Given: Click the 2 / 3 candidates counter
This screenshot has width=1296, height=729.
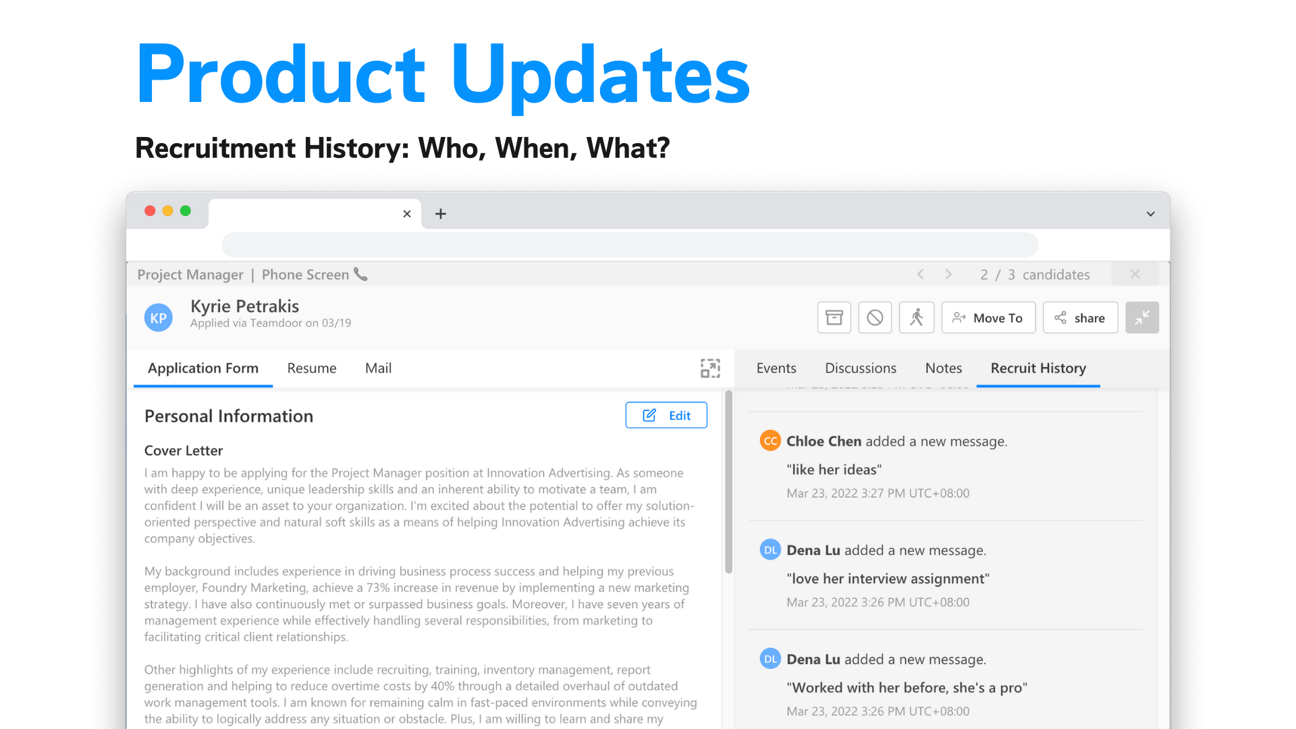Looking at the screenshot, I should point(1035,275).
